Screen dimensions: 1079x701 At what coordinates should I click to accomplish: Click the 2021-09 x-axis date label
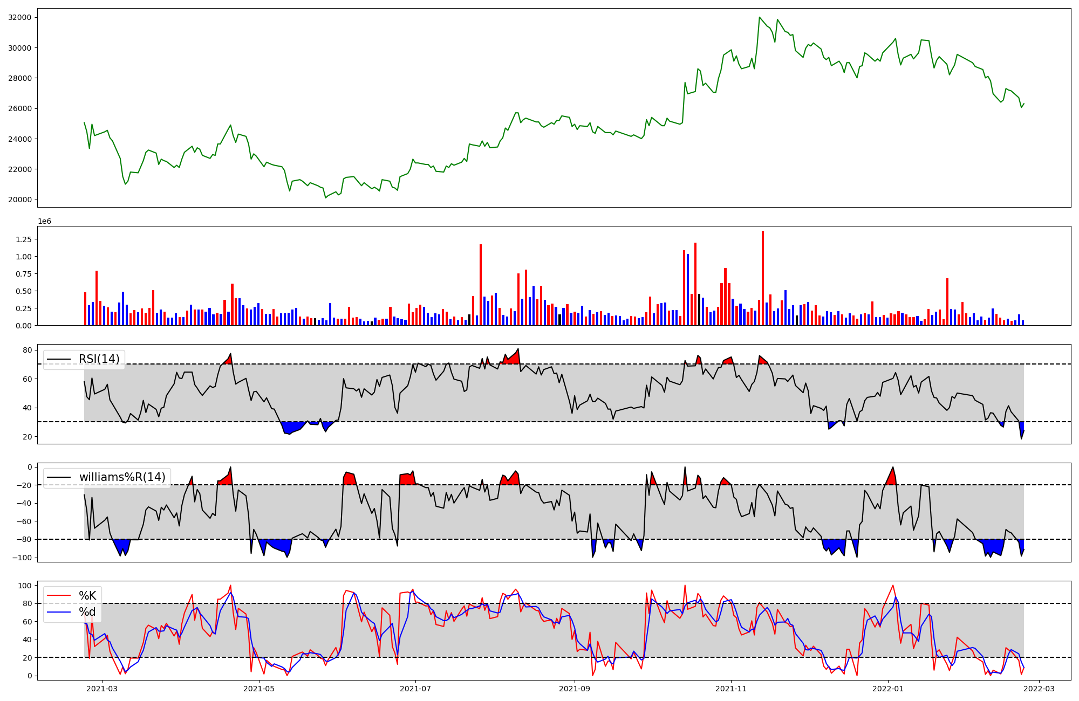point(575,689)
